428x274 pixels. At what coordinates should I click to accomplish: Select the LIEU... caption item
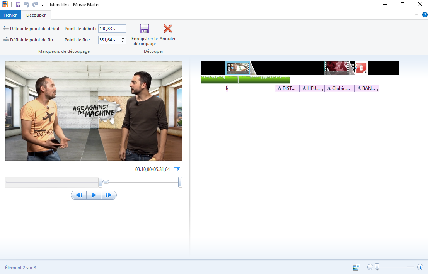click(x=312, y=88)
